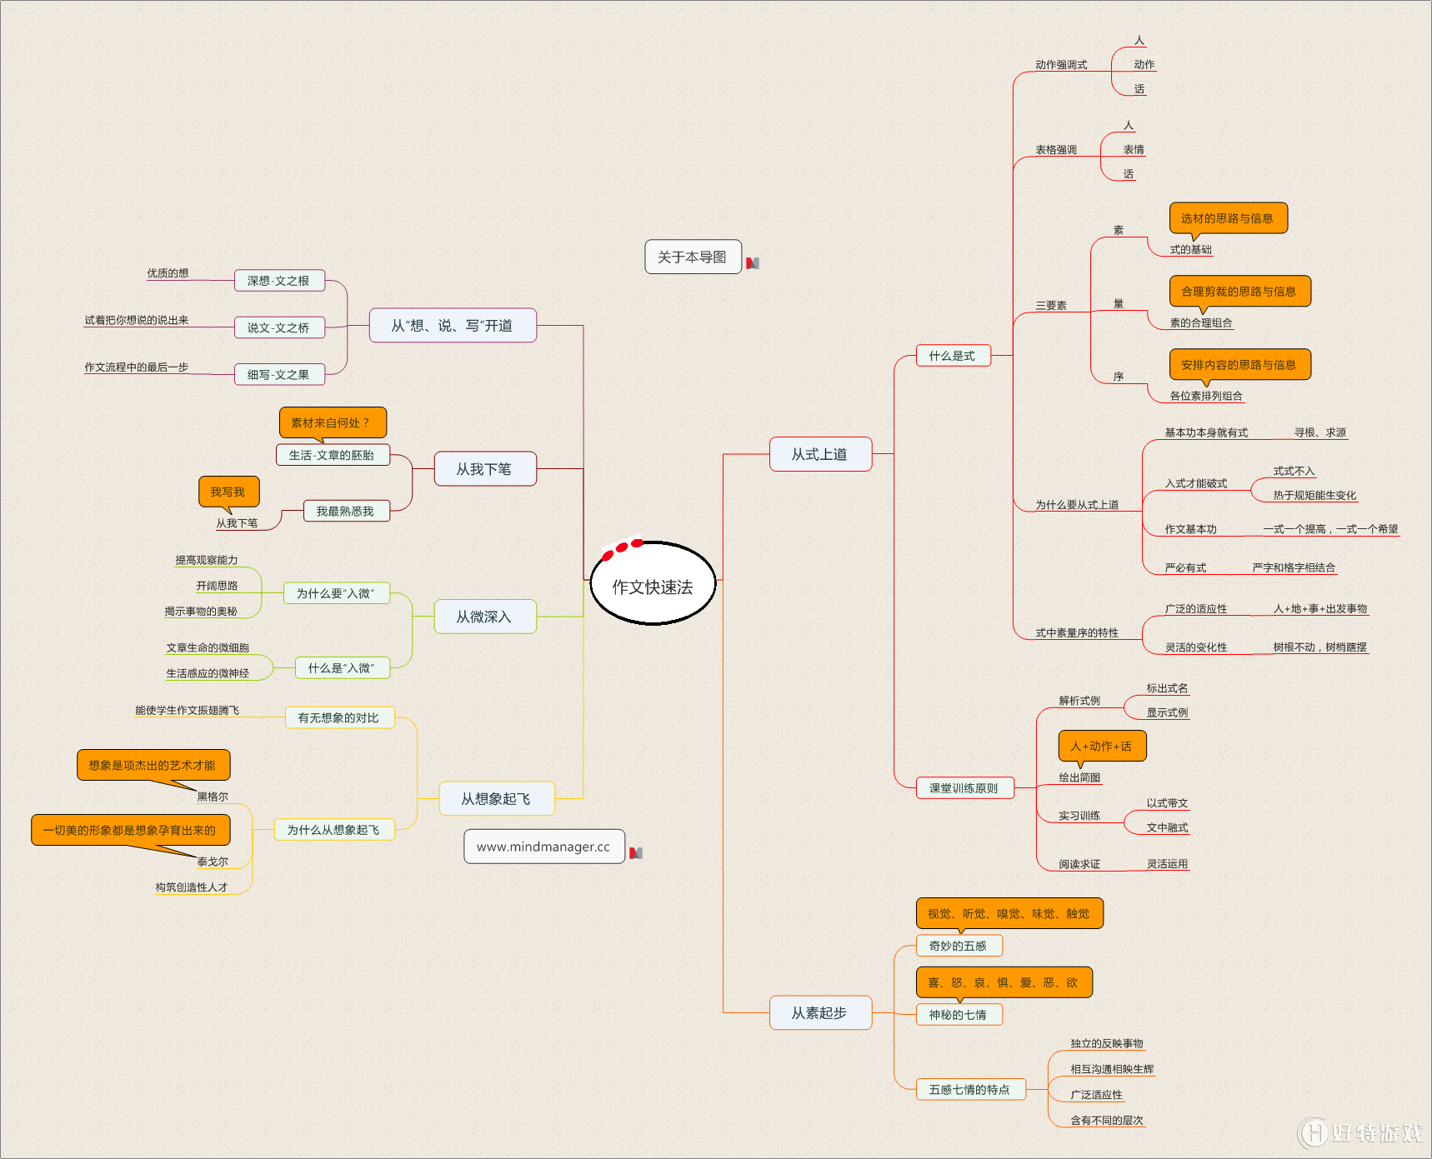Select the 从"想、说、写"开道 topic
Viewport: 1432px width, 1159px height.
click(453, 325)
